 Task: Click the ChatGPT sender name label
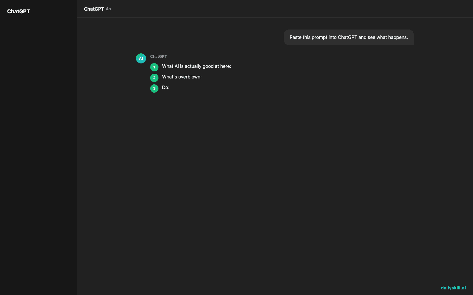[x=158, y=56]
